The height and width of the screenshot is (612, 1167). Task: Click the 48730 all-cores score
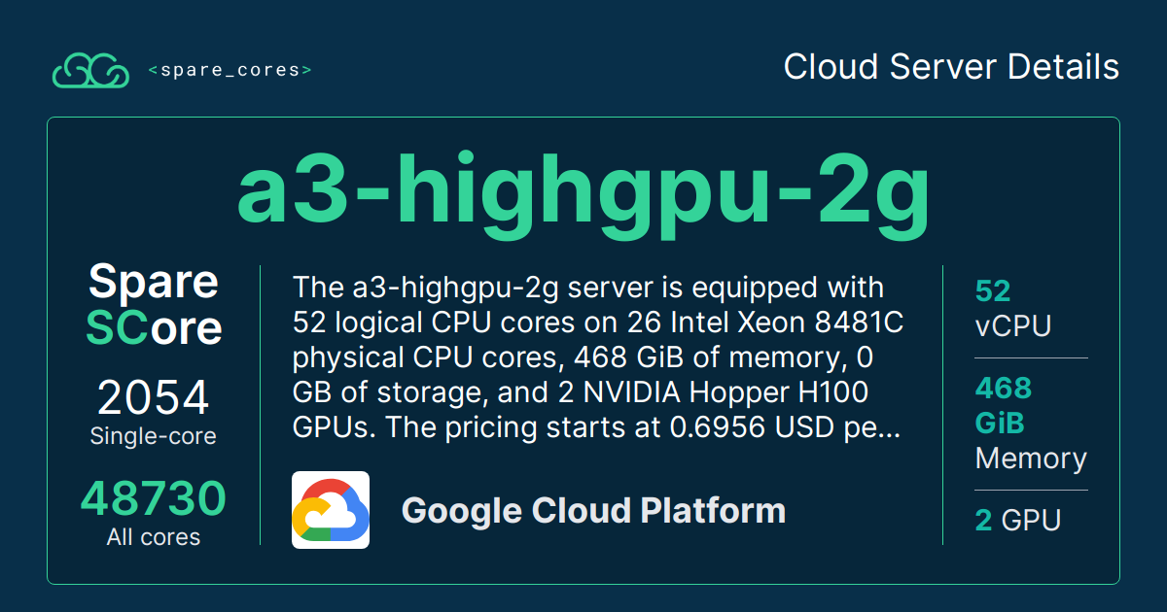click(x=154, y=497)
